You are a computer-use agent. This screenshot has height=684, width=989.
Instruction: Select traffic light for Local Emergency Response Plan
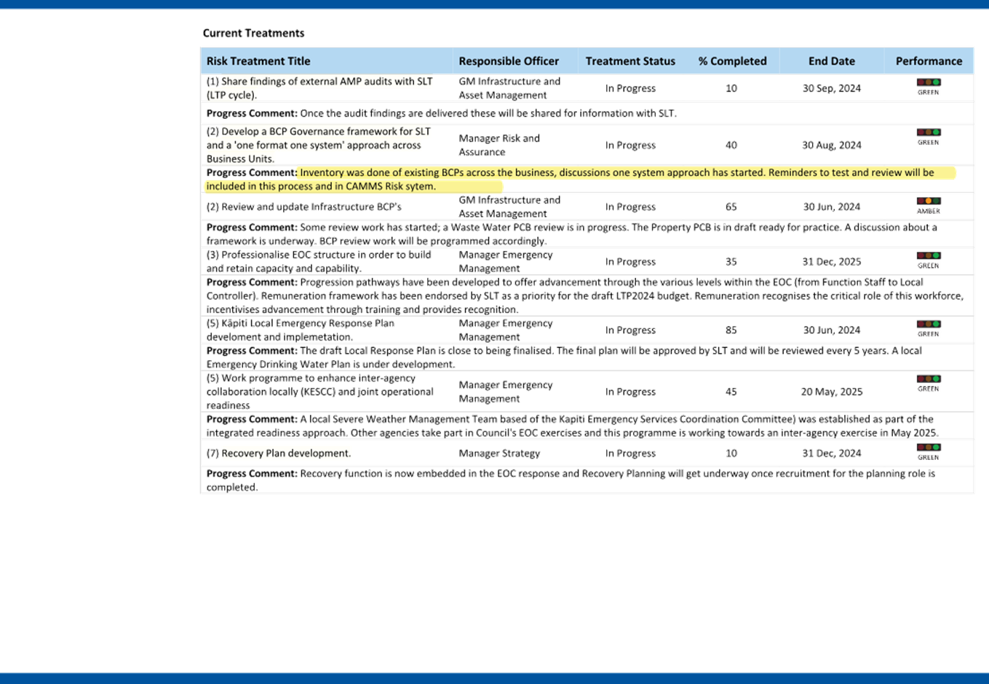(928, 329)
